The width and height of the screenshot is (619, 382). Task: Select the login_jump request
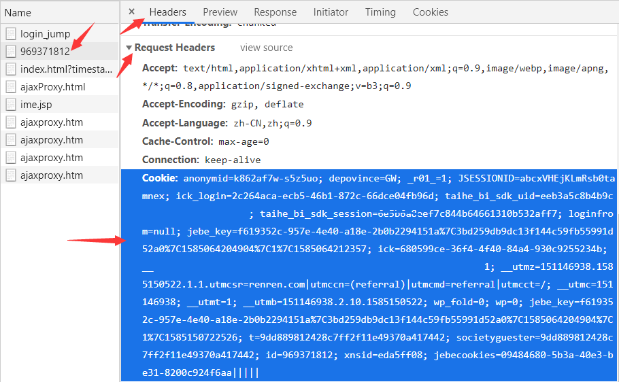(x=45, y=34)
